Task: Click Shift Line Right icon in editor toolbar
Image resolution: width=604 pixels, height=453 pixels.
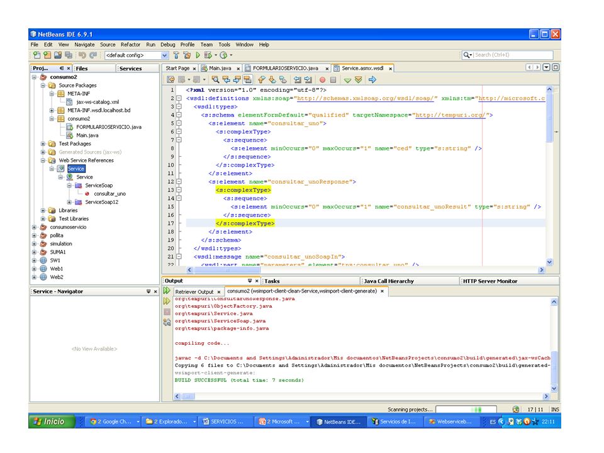Action: pos(308,80)
